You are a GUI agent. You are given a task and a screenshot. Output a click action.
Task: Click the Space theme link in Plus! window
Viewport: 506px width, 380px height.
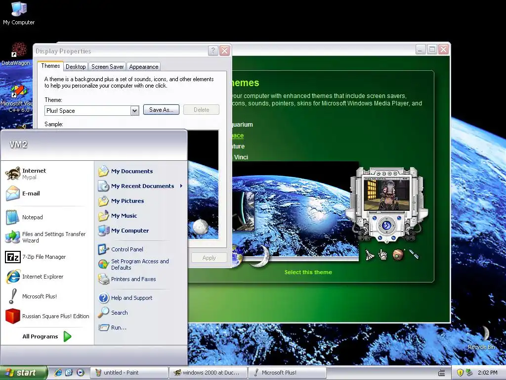[238, 136]
